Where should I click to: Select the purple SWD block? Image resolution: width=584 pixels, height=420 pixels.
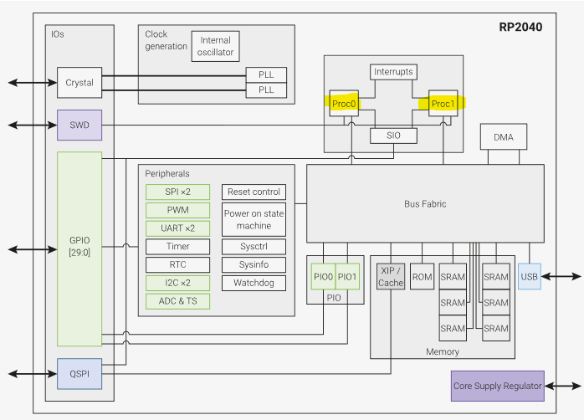coord(79,125)
